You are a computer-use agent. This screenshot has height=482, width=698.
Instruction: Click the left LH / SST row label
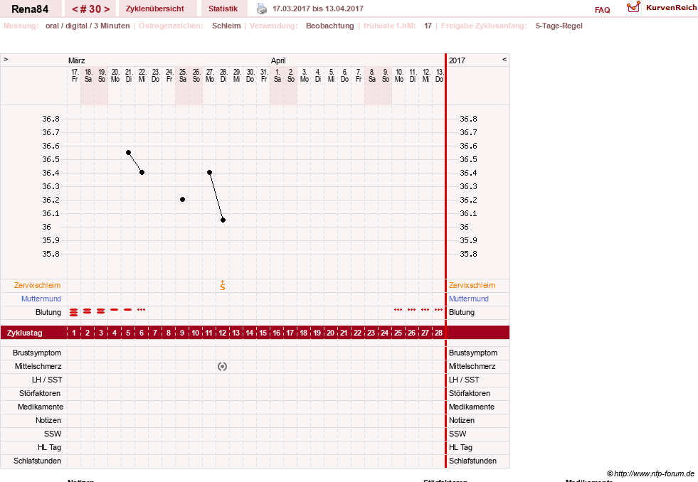coord(47,380)
